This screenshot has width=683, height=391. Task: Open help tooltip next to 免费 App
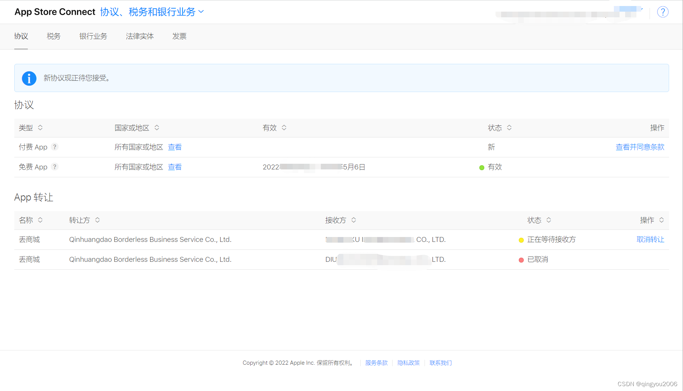pos(55,167)
